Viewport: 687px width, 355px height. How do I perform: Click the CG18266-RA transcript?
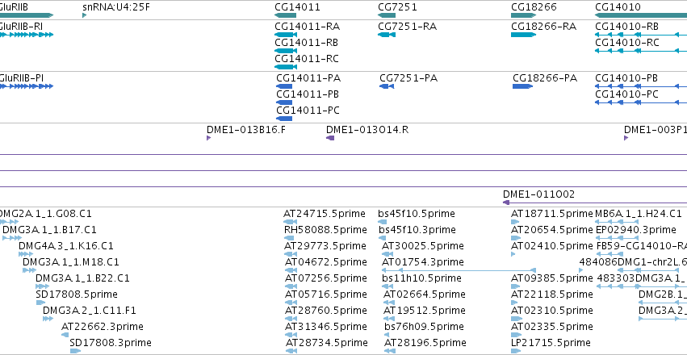524,35
